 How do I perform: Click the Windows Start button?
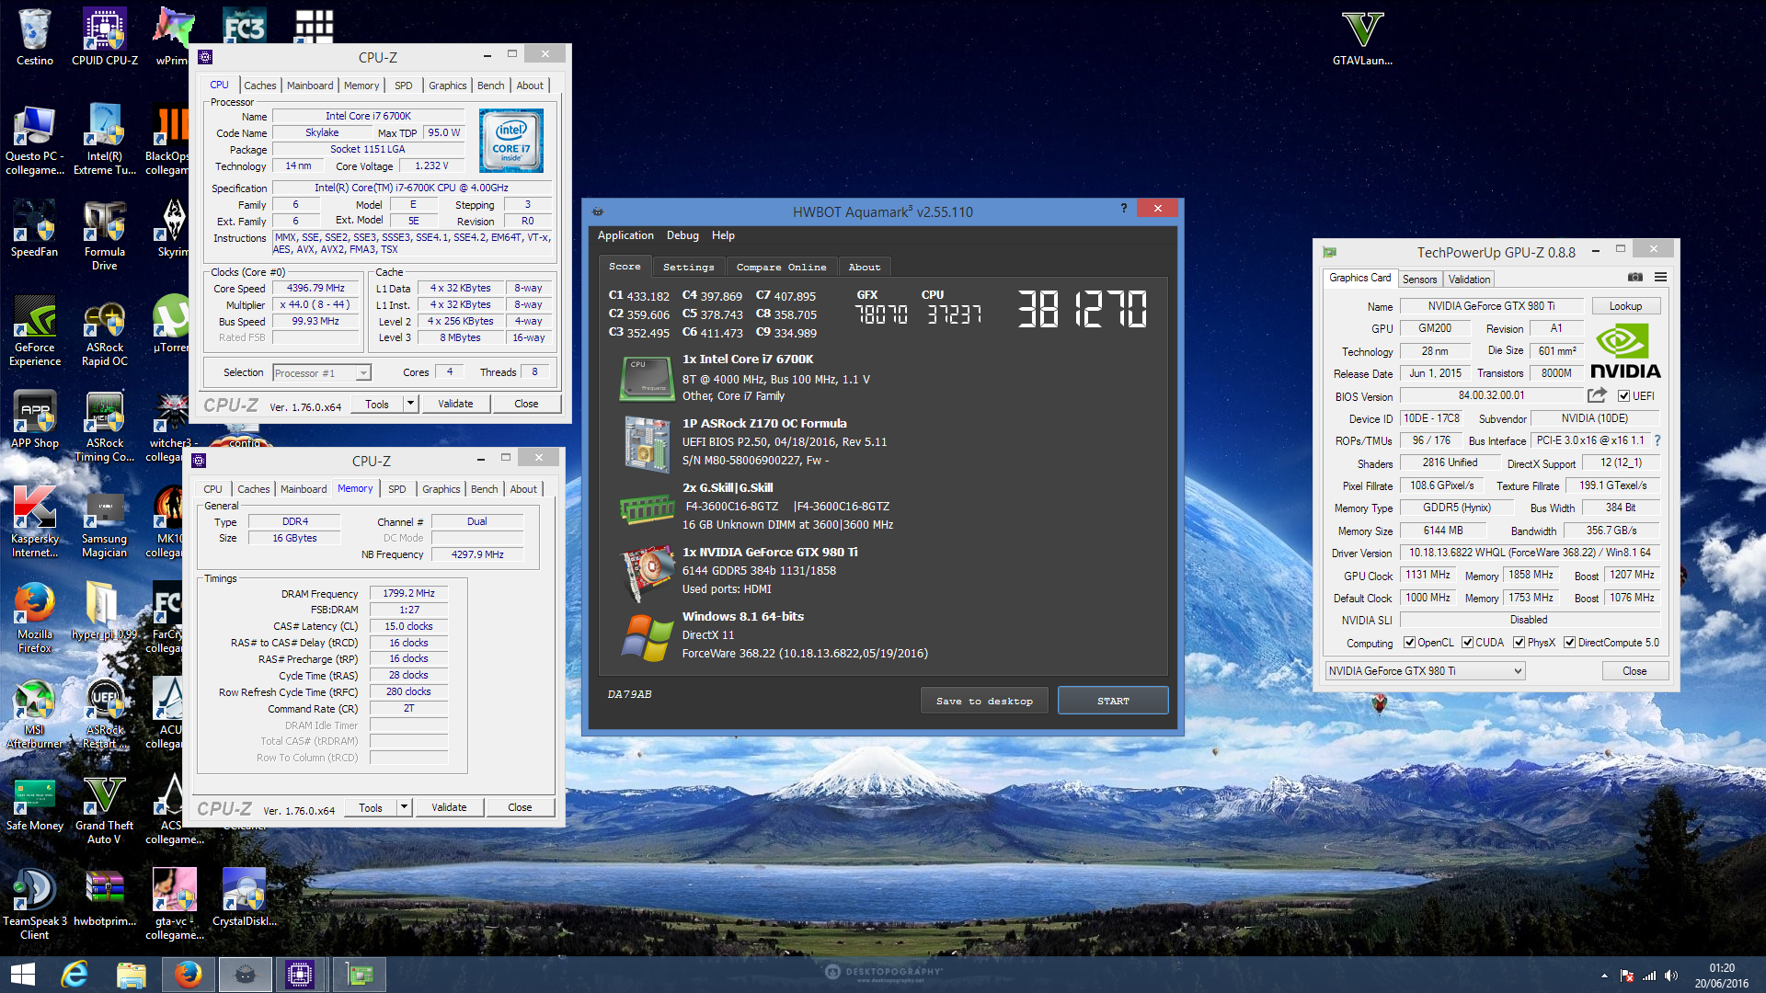(22, 975)
